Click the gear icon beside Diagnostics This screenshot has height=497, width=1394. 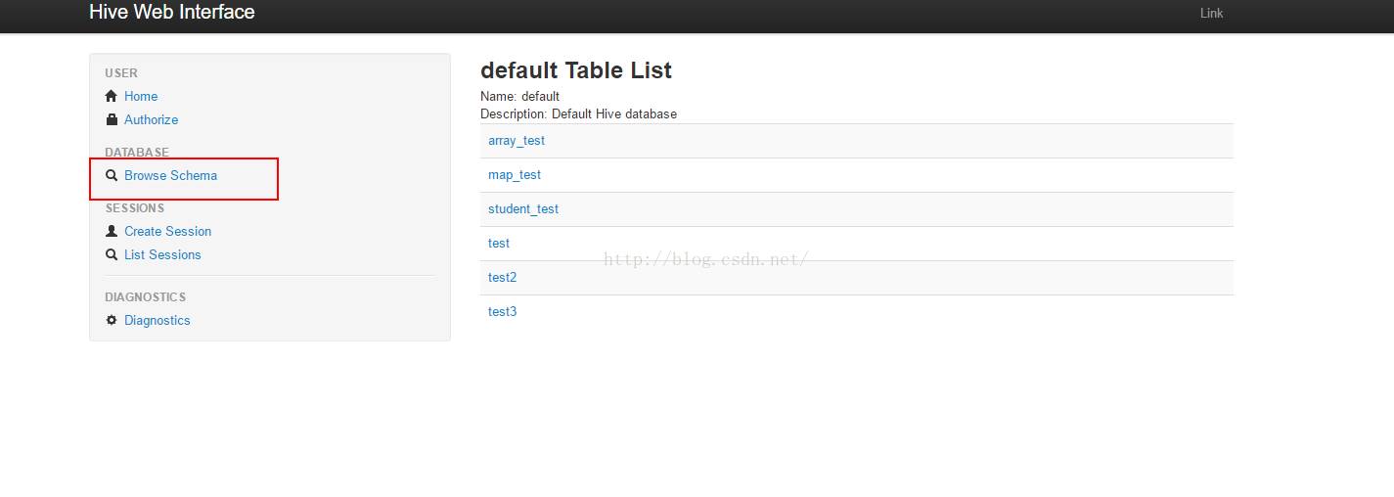tap(112, 320)
